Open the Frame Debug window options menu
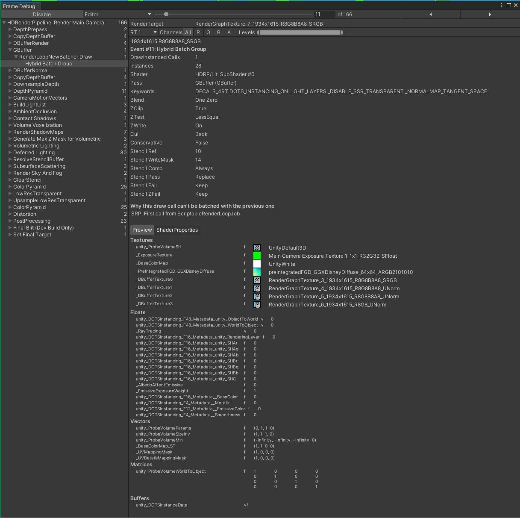This screenshot has height=518, width=520. coord(501,5)
